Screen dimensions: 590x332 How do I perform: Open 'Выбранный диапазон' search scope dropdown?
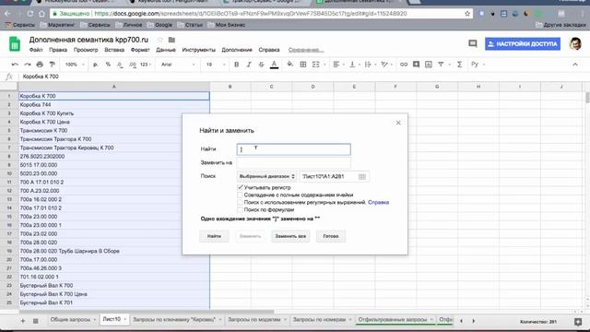[266, 176]
